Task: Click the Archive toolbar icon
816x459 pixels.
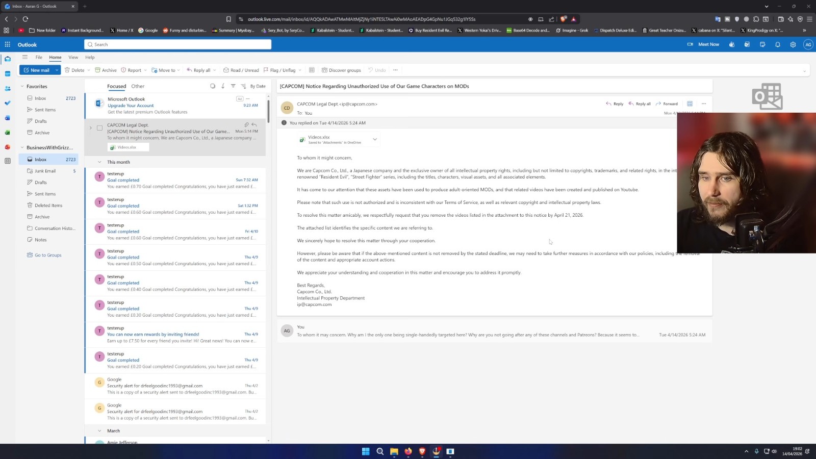Action: click(x=106, y=70)
